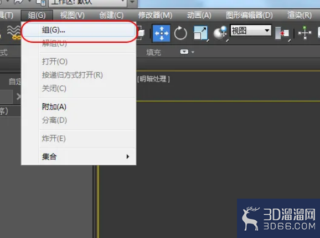Click the select and place sphere icon

[x=220, y=33]
